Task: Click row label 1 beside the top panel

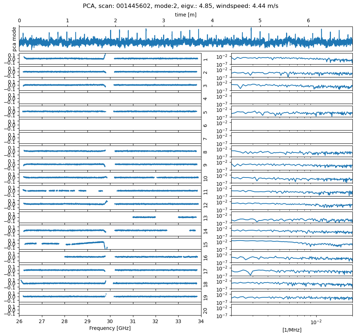Action: click(205, 59)
